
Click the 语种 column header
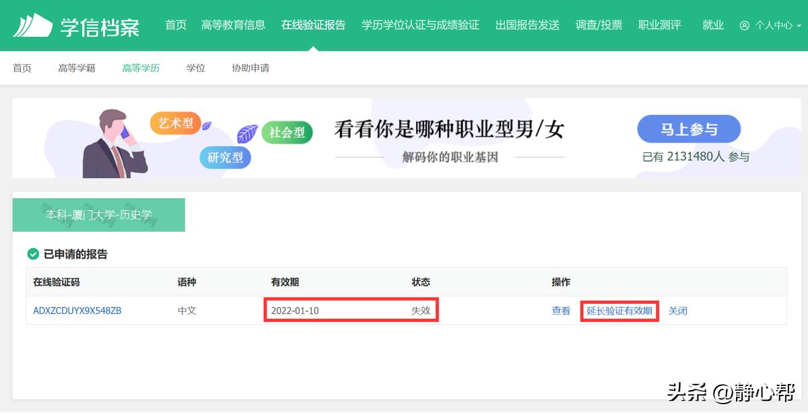[187, 282]
